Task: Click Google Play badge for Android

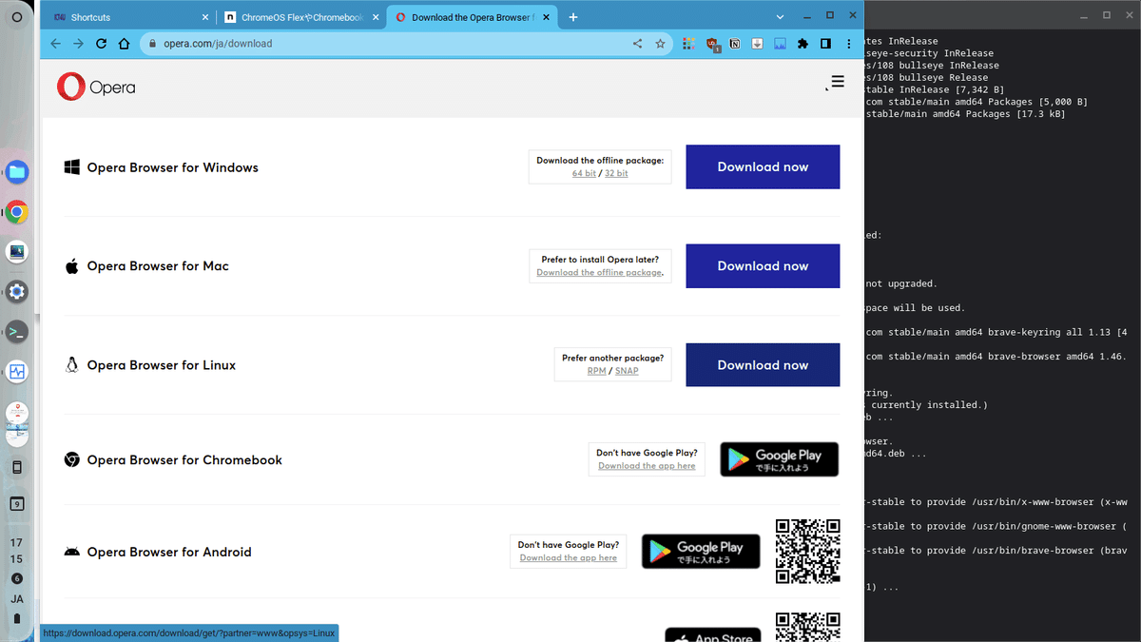Action: point(701,552)
